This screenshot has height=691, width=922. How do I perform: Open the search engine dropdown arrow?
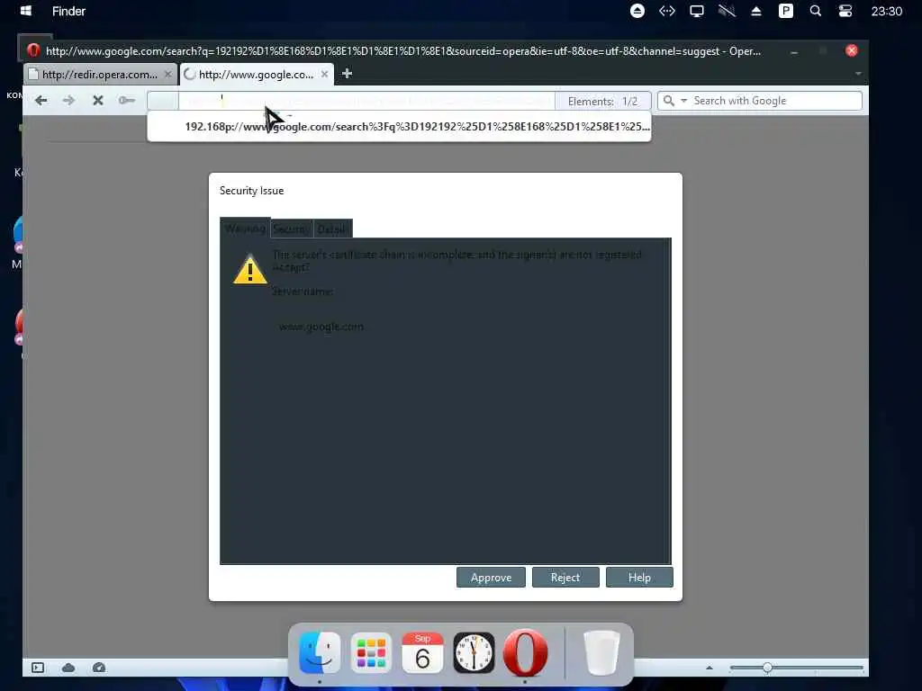684,101
